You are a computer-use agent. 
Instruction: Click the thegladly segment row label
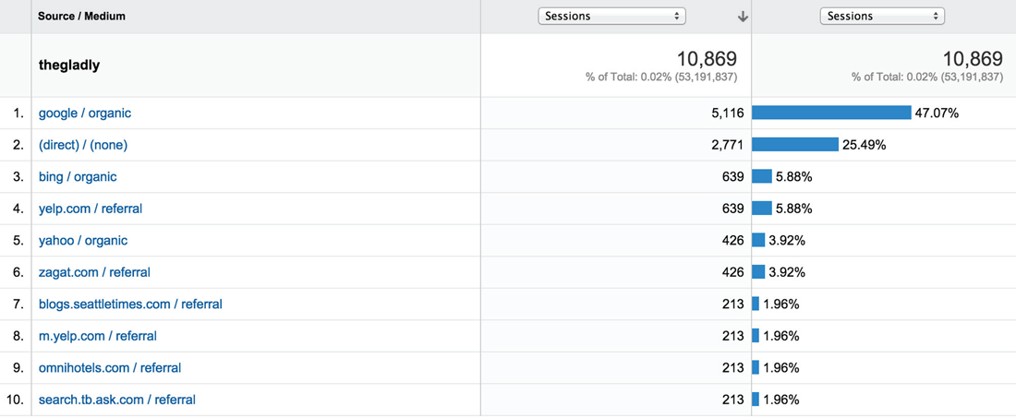(x=69, y=66)
